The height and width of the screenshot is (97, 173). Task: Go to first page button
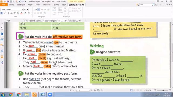click(71, 90)
